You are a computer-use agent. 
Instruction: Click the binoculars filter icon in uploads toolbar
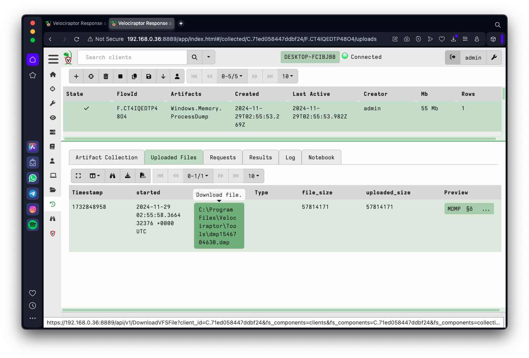pyautogui.click(x=112, y=176)
